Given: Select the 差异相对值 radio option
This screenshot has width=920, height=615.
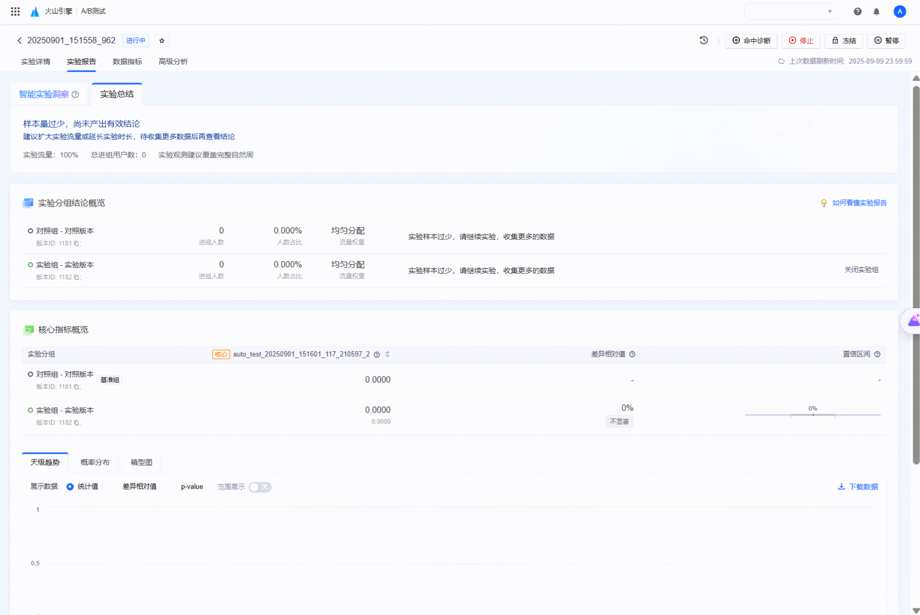Looking at the screenshot, I should [115, 487].
